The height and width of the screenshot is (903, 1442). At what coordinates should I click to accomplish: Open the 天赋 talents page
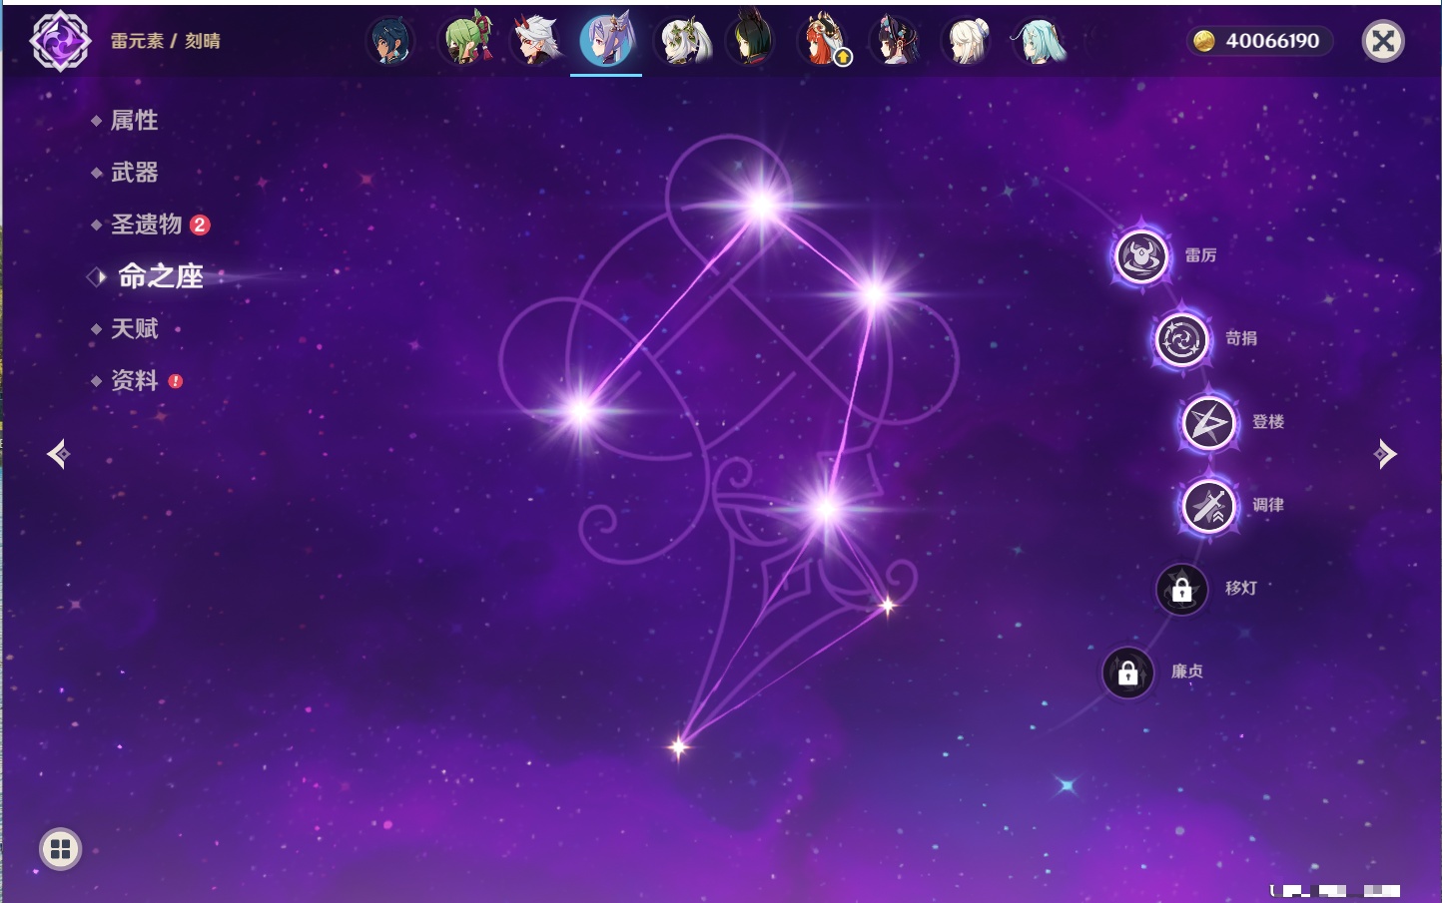tap(134, 328)
